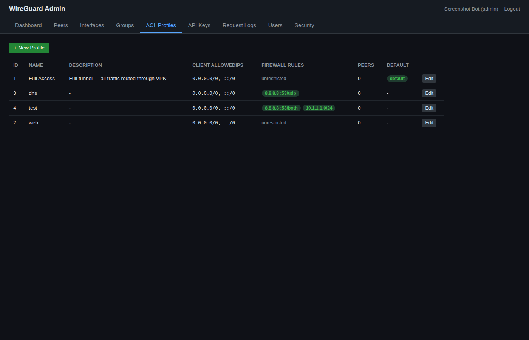Navigate to the Groups tab

coord(125,25)
